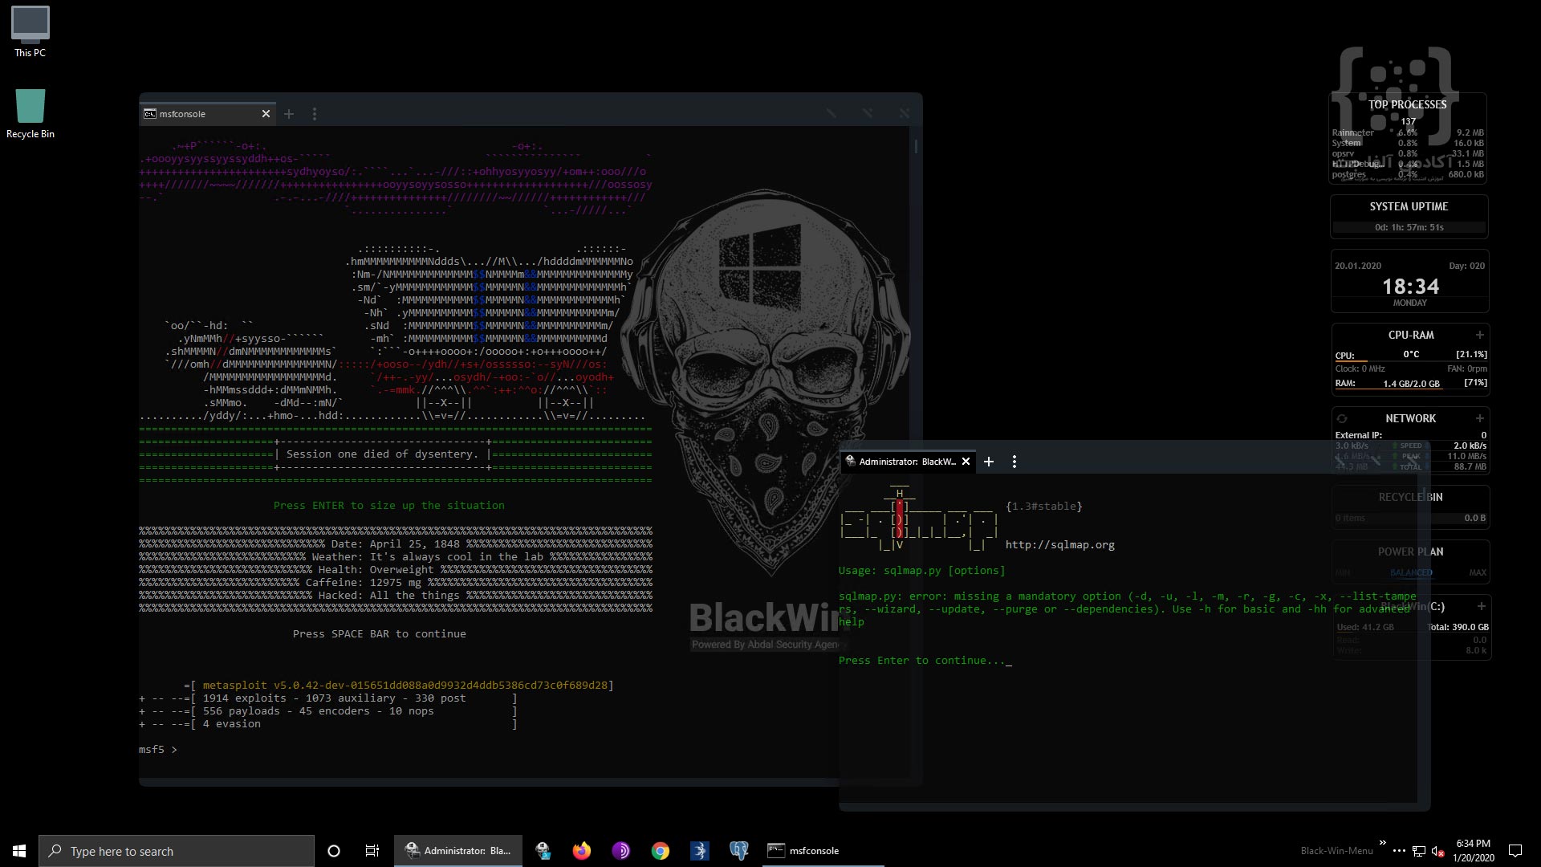
Task: Refresh the NETWORK widget external IP
Action: pyautogui.click(x=1341, y=418)
